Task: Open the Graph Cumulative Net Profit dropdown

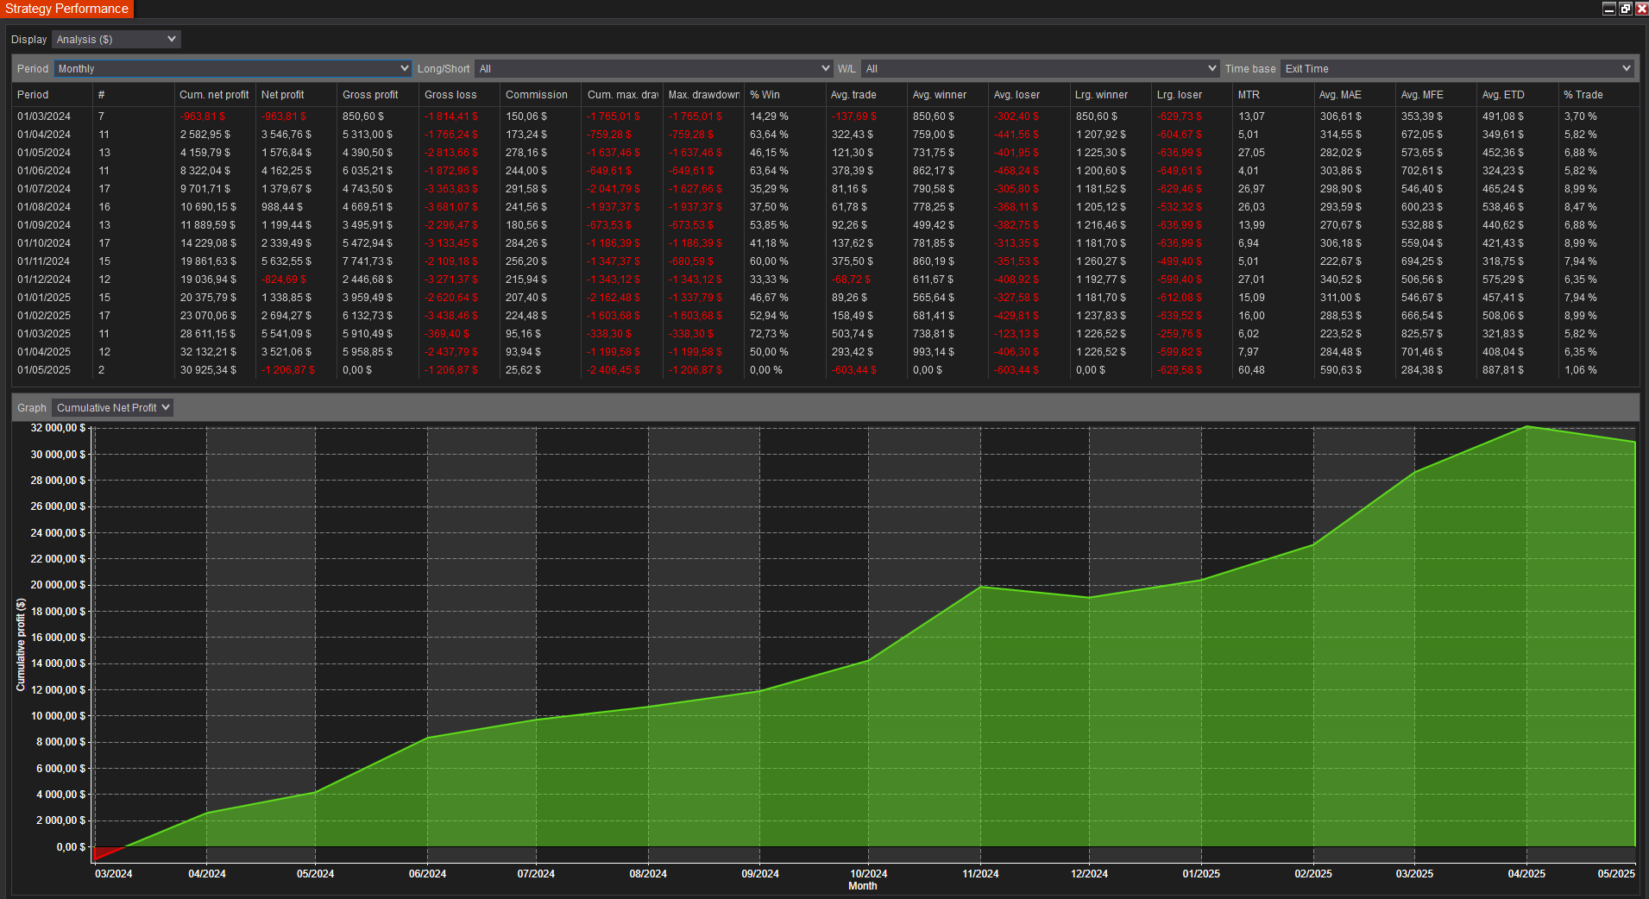Action: pyautogui.click(x=112, y=408)
